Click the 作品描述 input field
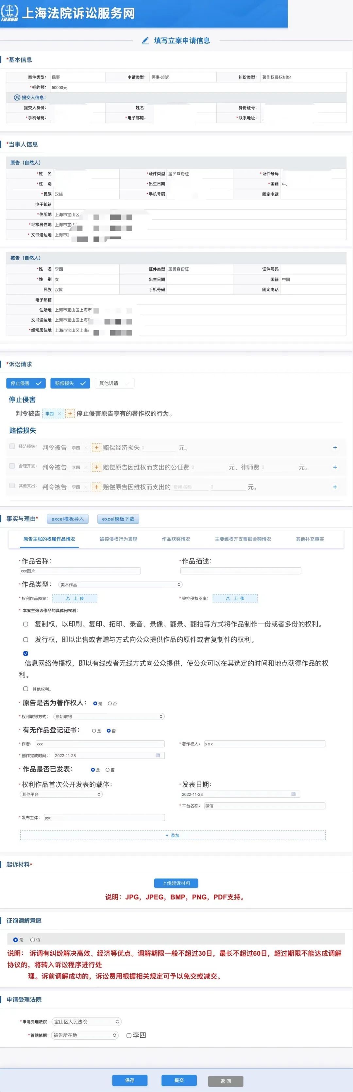This screenshot has width=353, height=1092. (x=241, y=571)
